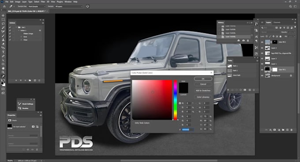Viewport: 300px width, 162px height.
Task: Collapse Action 1 in the Actions panel
Action: tap(19, 30)
